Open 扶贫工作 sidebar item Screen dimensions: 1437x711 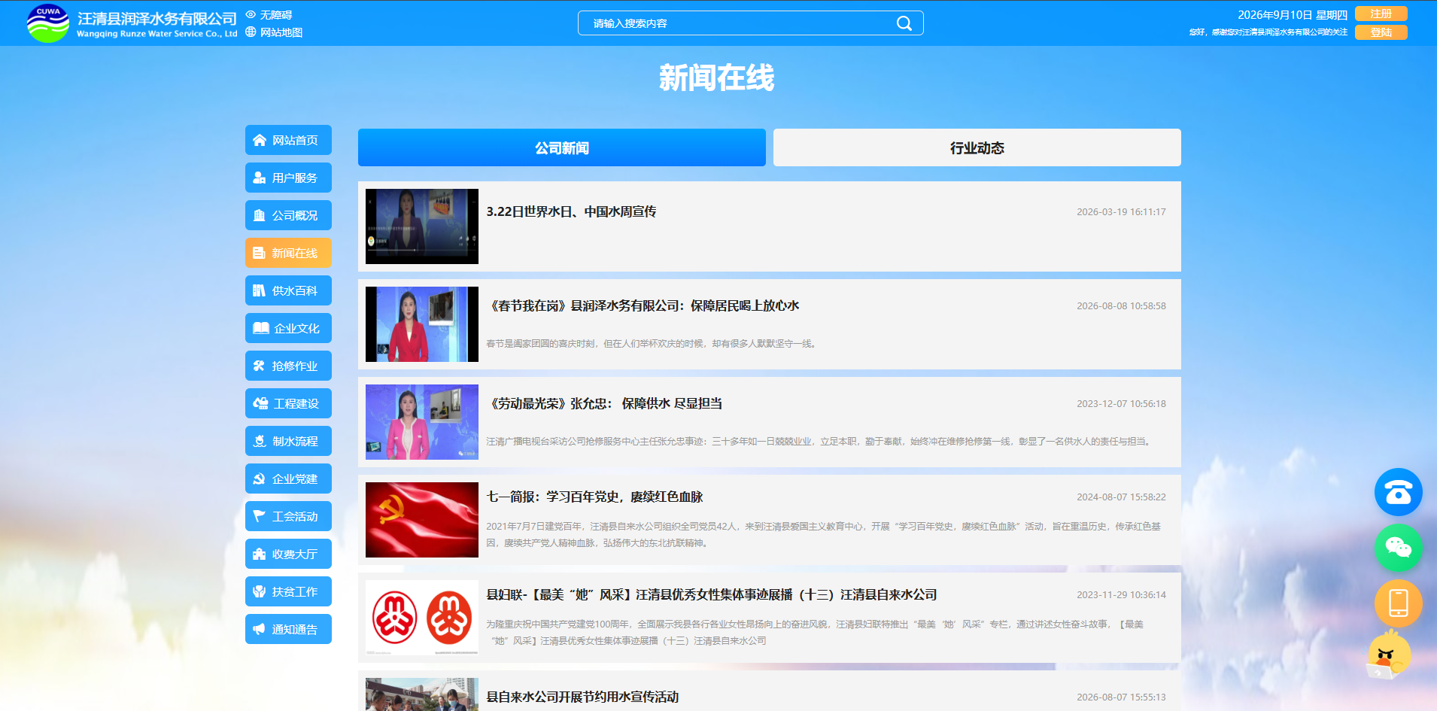(x=288, y=591)
